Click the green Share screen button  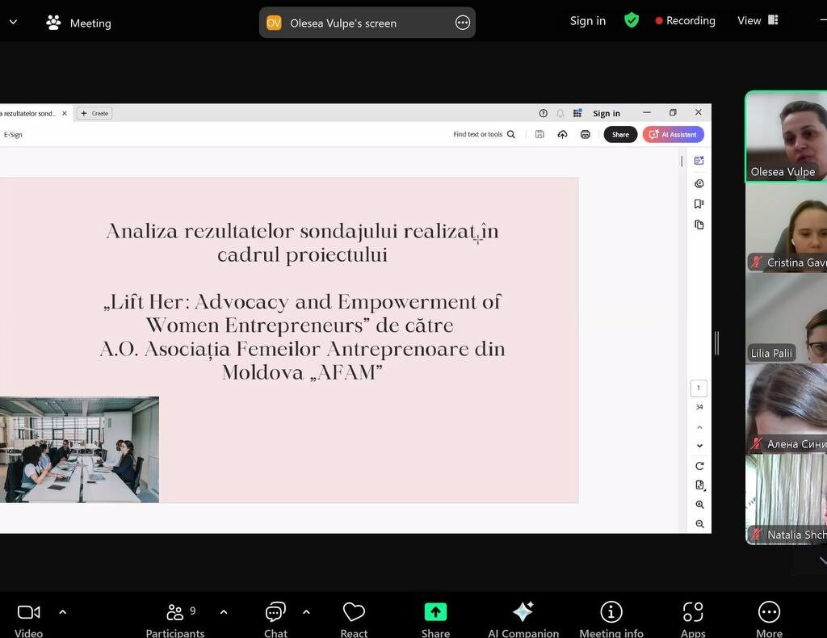[x=435, y=615]
